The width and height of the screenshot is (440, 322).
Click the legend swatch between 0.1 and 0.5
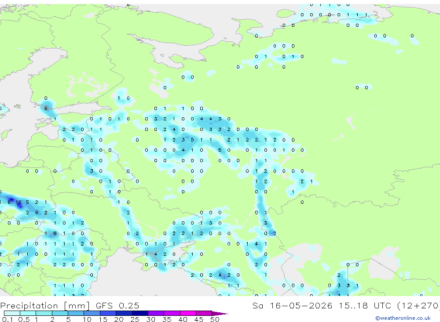point(12,313)
